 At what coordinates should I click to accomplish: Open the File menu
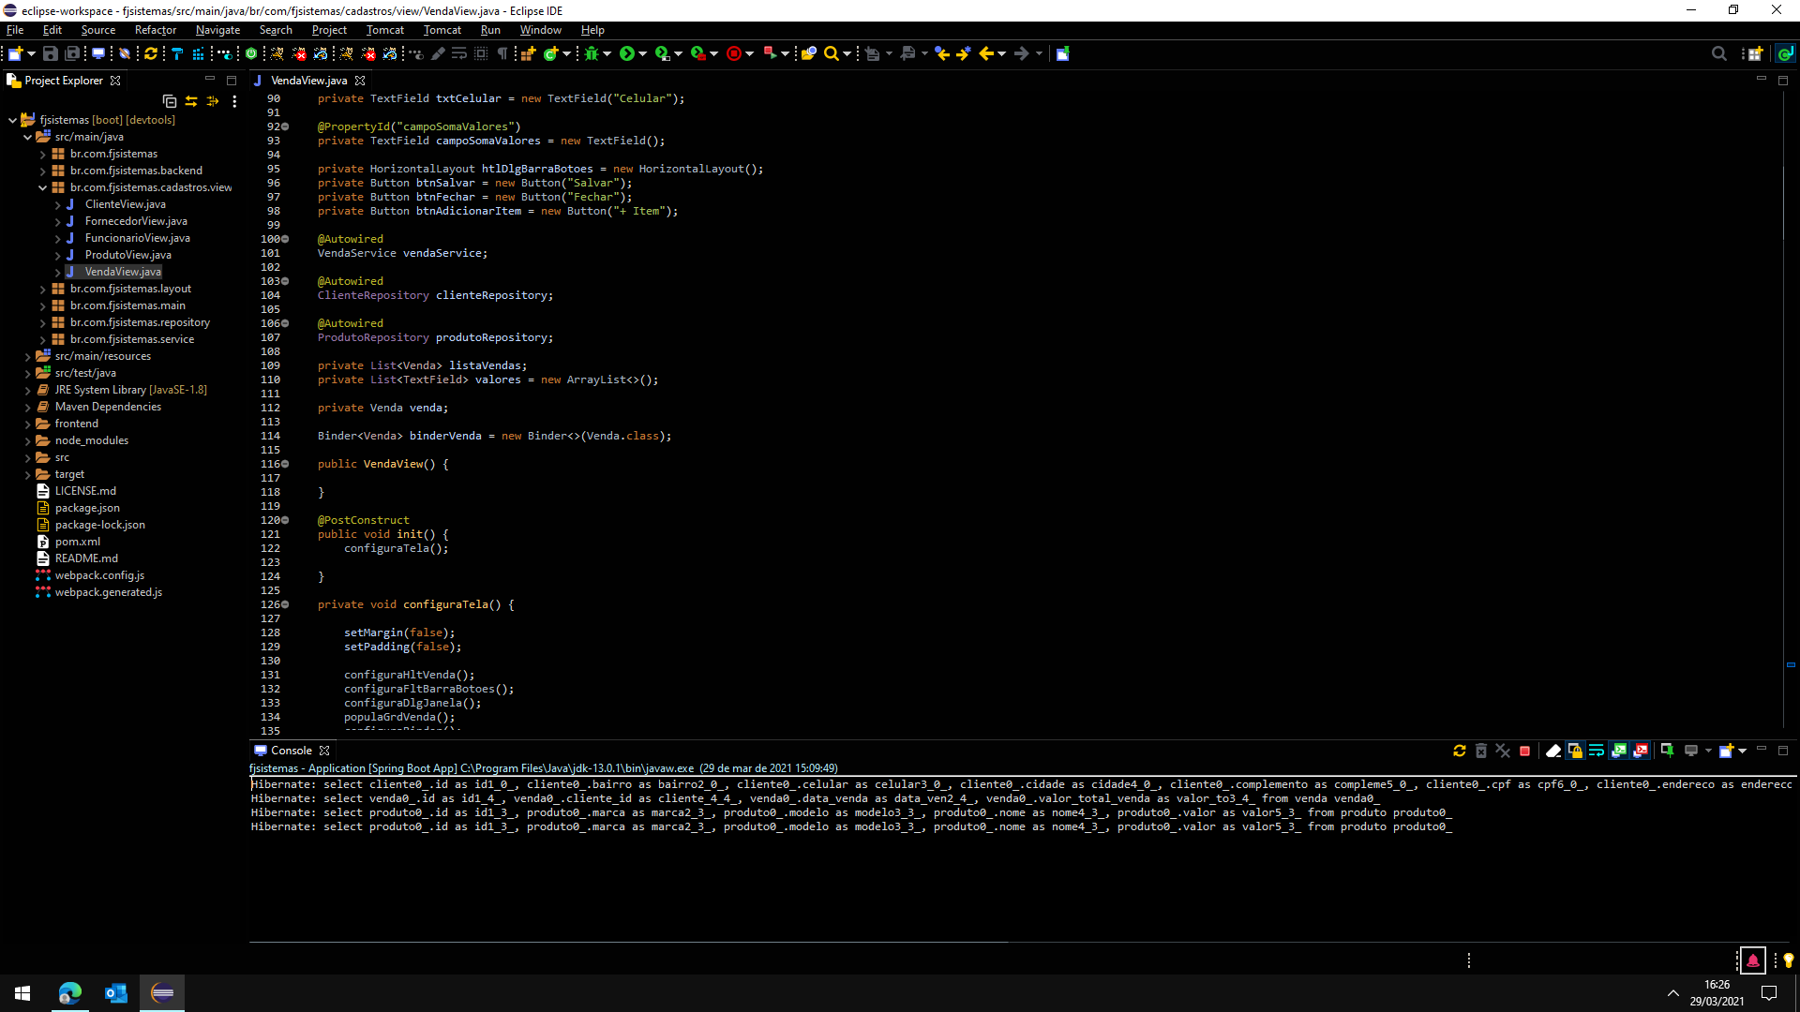tap(15, 30)
